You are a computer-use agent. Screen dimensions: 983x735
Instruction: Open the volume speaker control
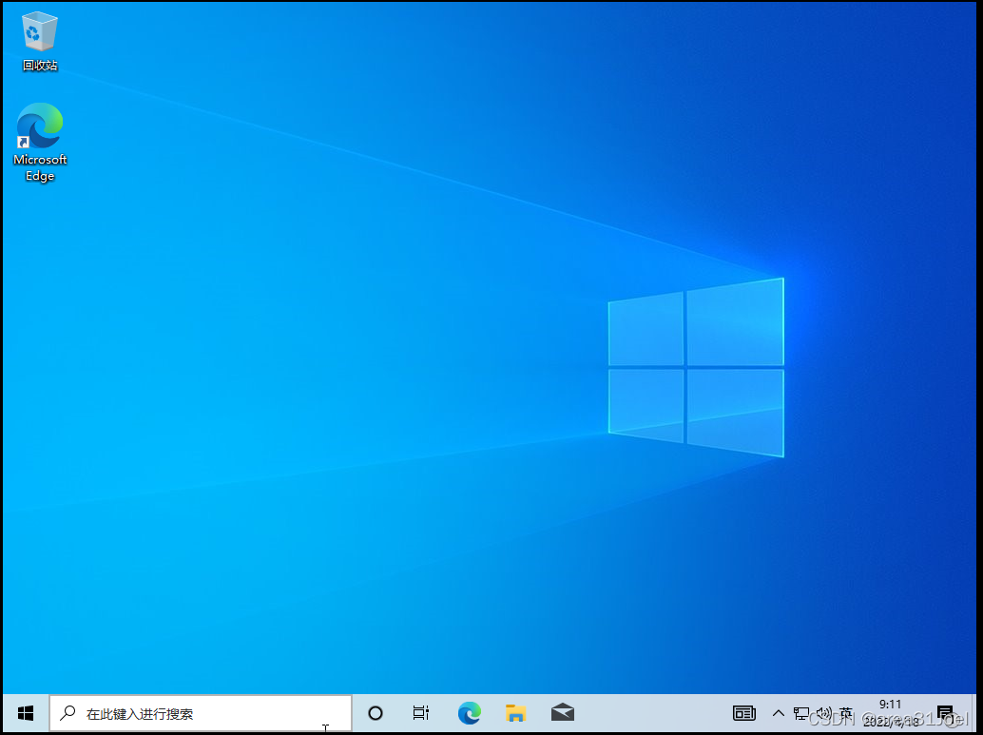(x=823, y=713)
